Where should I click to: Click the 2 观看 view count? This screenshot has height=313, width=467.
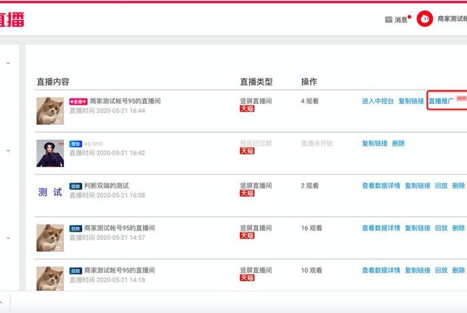(310, 186)
